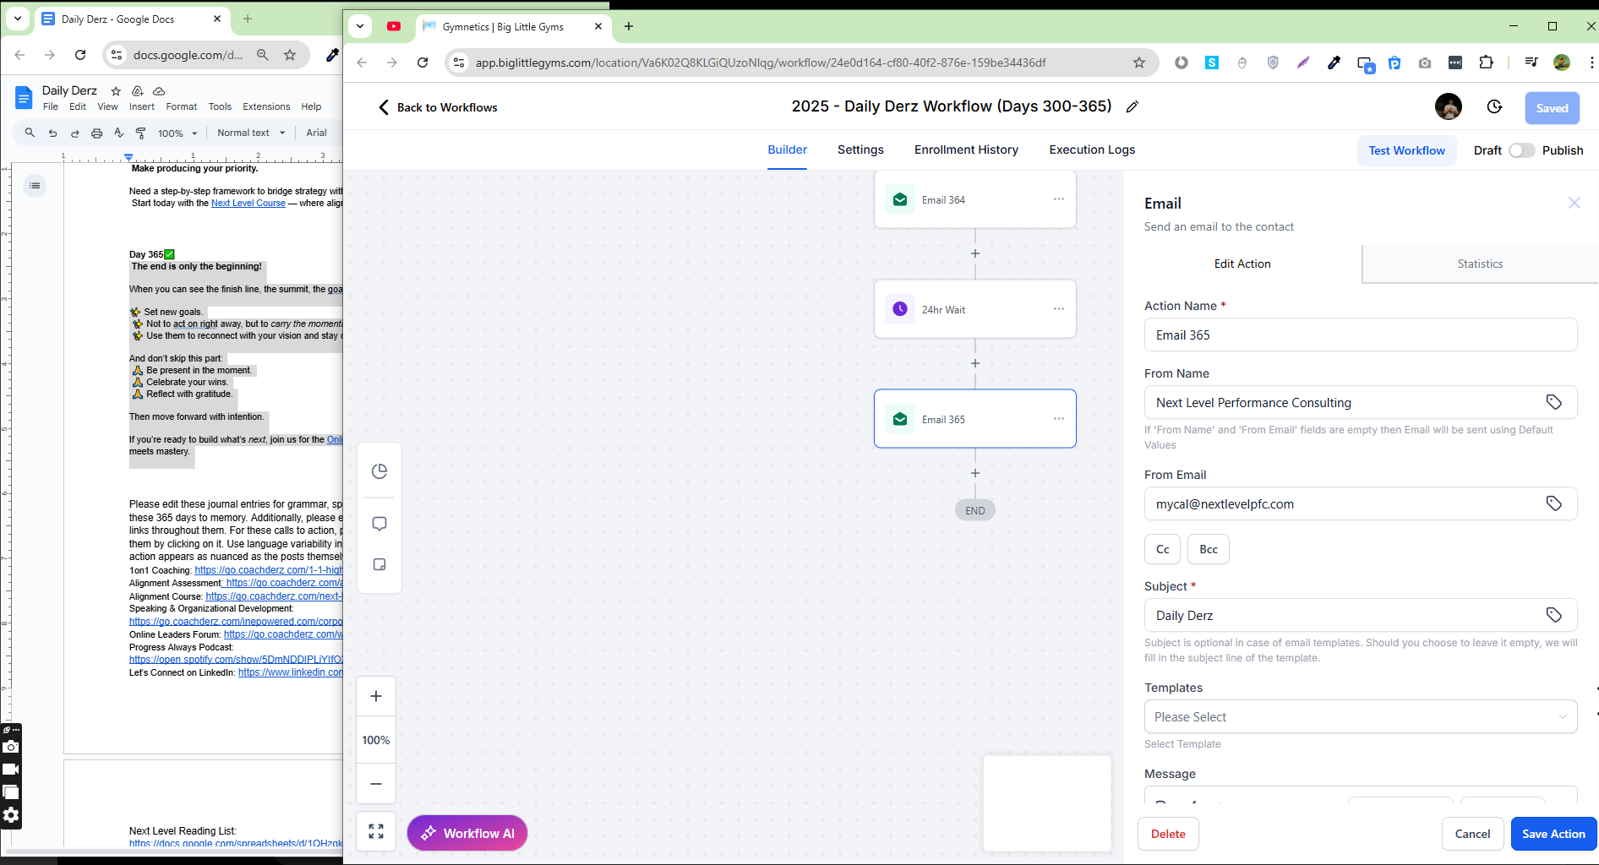Zoom in the workflow canvas with plus
The image size is (1599, 865).
click(x=376, y=696)
